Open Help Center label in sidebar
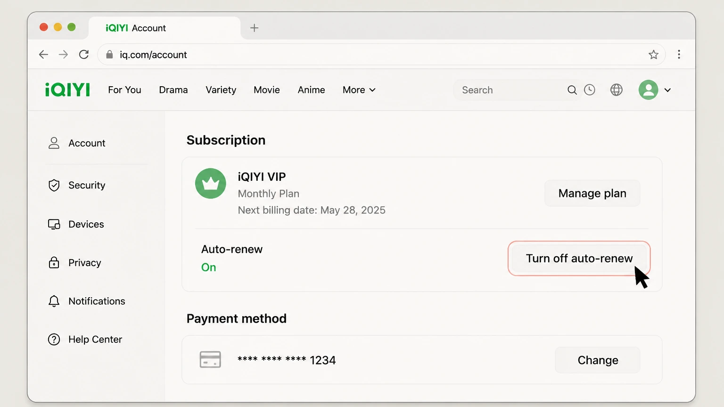Screen dimensions: 724x407 95,339
